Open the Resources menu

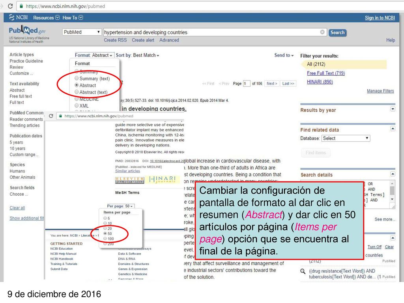[46, 17]
